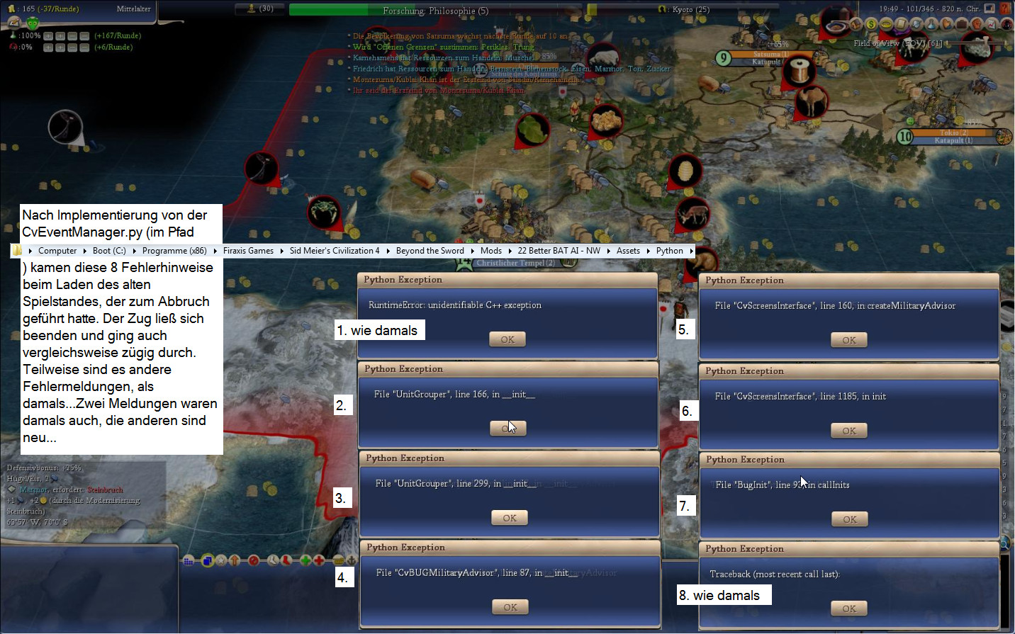Image resolution: width=1015 pixels, height=634 pixels.
Task: Toggle the white star unit filter
Action: pos(221,560)
